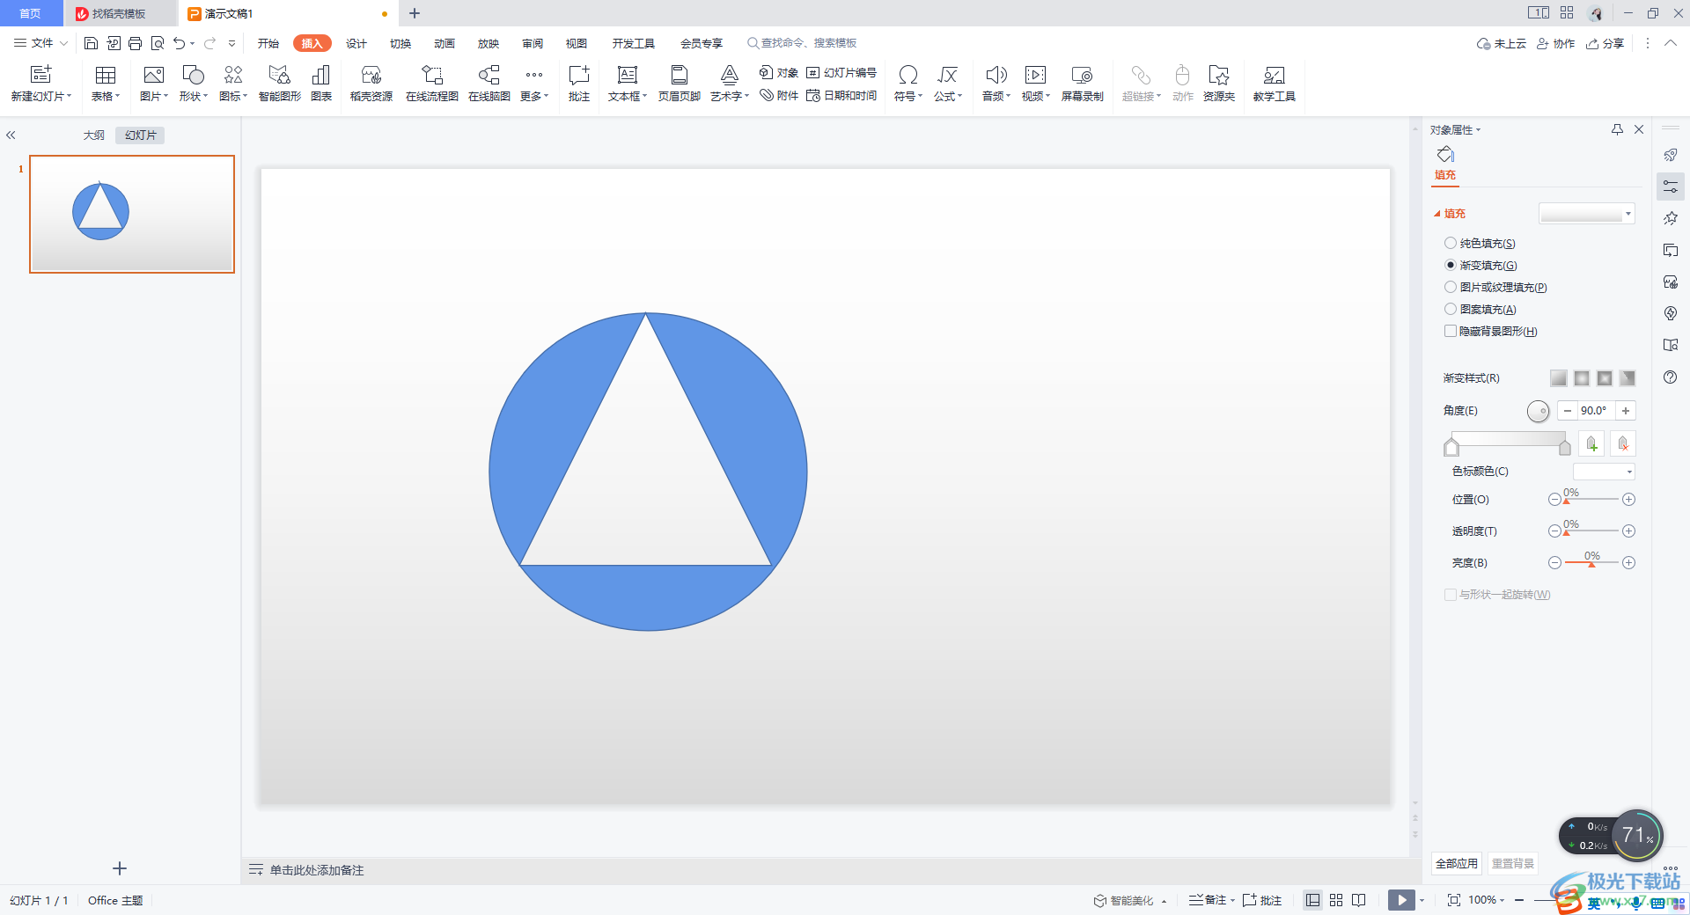Image resolution: width=1690 pixels, height=915 pixels.
Task: Open Teaching tools (教学工具)
Action: tap(1275, 83)
